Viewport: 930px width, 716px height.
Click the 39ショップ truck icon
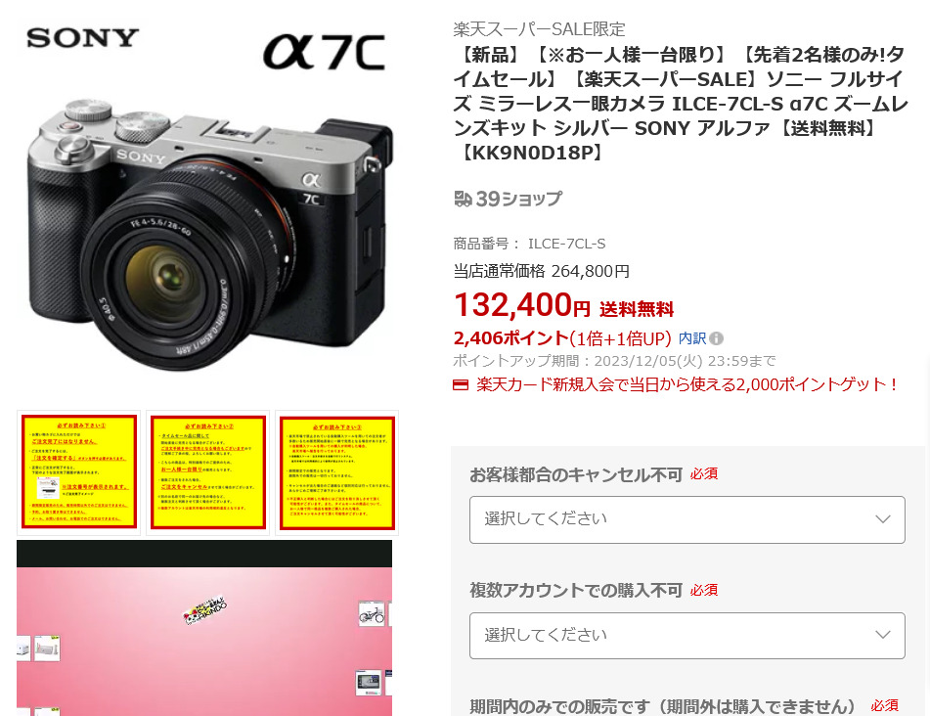point(464,199)
